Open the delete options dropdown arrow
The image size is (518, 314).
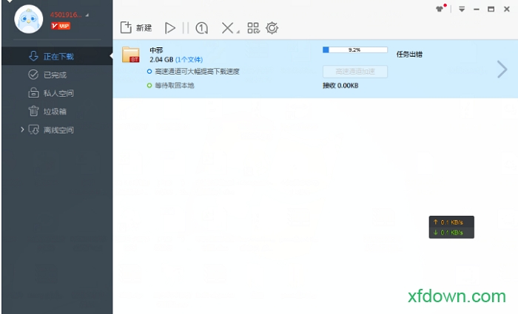tap(238, 32)
